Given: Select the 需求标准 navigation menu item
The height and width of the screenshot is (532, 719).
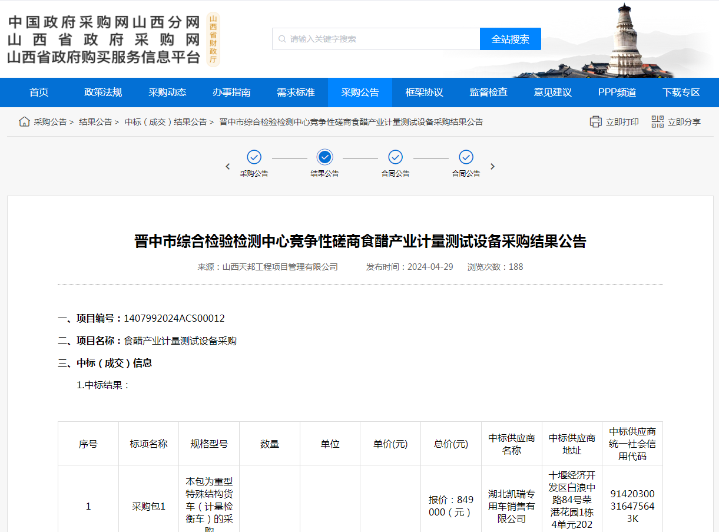Looking at the screenshot, I should (296, 92).
